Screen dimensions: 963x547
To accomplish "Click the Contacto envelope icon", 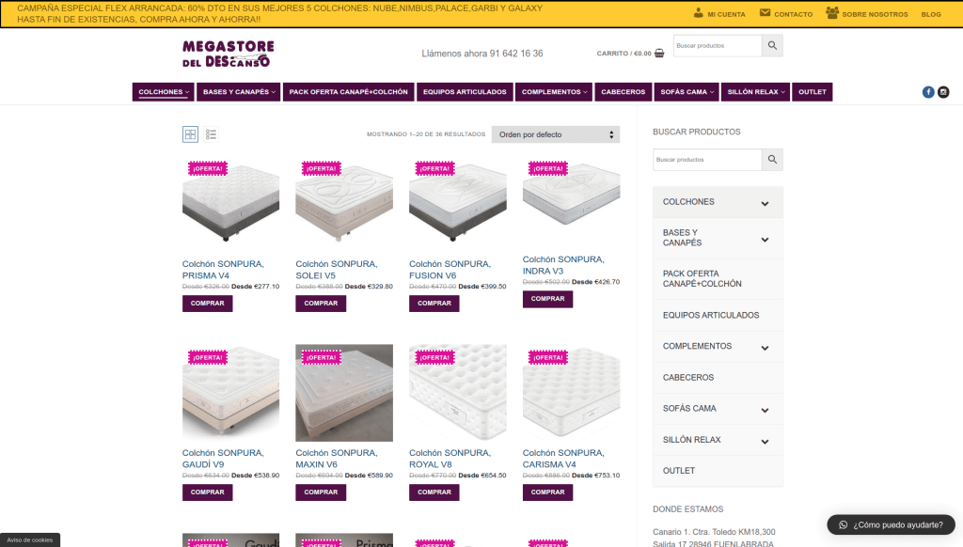I will 765,13.
